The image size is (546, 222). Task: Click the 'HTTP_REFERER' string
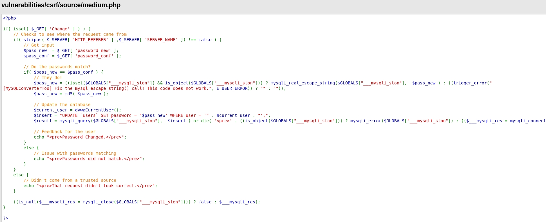90,40
